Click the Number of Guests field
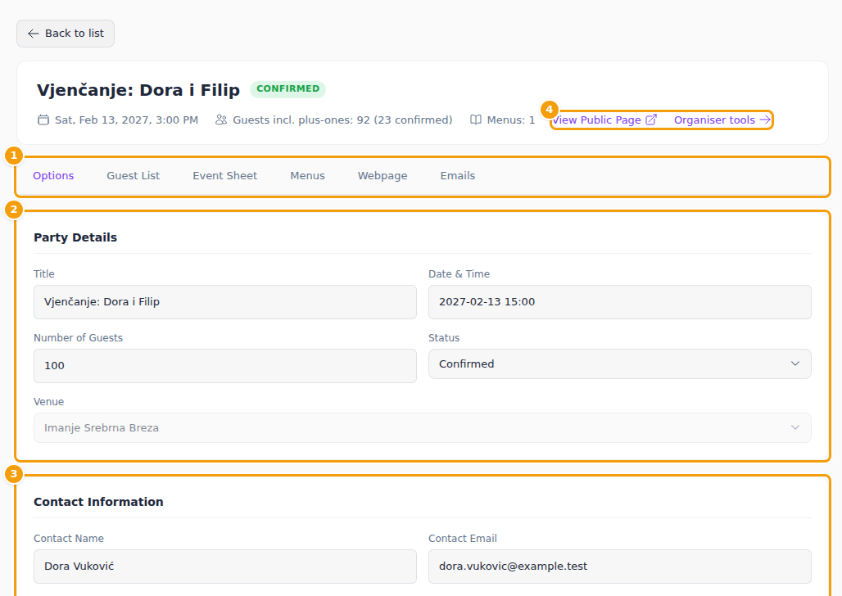This screenshot has width=842, height=596. [x=225, y=366]
